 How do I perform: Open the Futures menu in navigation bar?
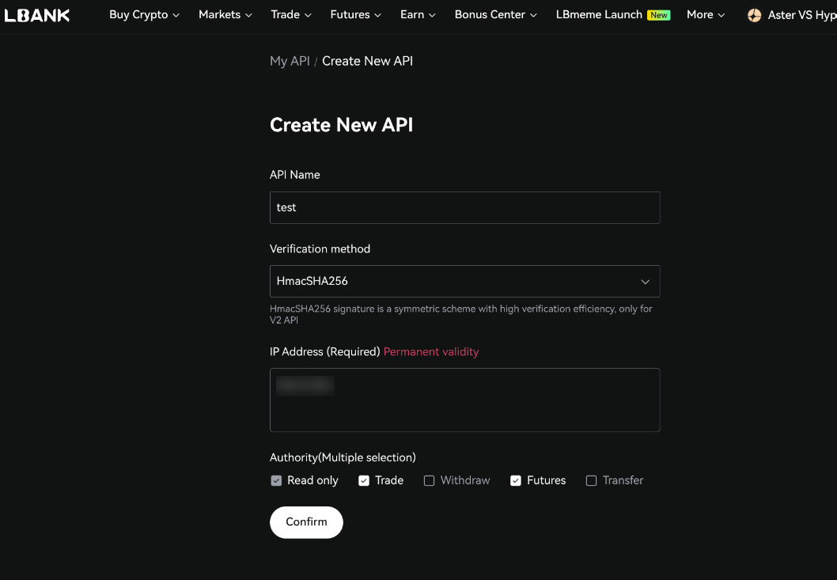pyautogui.click(x=355, y=15)
